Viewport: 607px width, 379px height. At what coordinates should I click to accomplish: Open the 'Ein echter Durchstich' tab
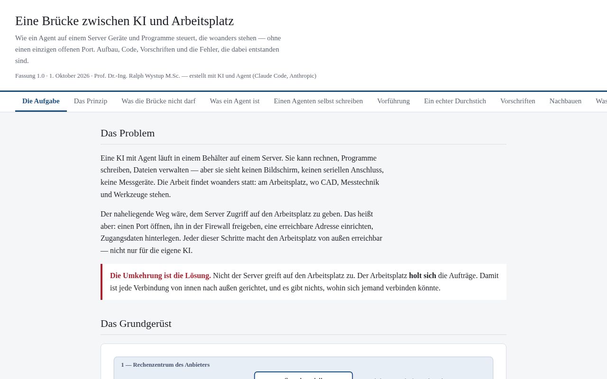tap(455, 101)
